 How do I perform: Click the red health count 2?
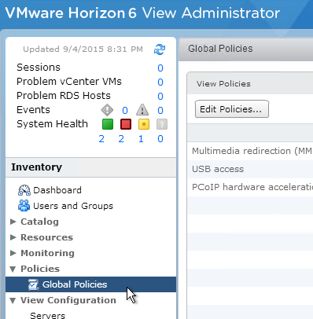click(121, 139)
